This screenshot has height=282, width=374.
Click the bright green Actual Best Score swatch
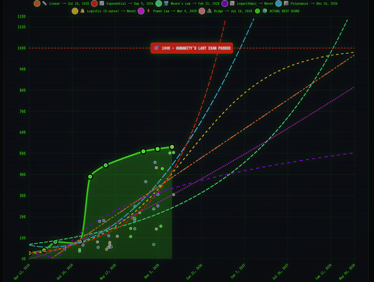coord(257,11)
